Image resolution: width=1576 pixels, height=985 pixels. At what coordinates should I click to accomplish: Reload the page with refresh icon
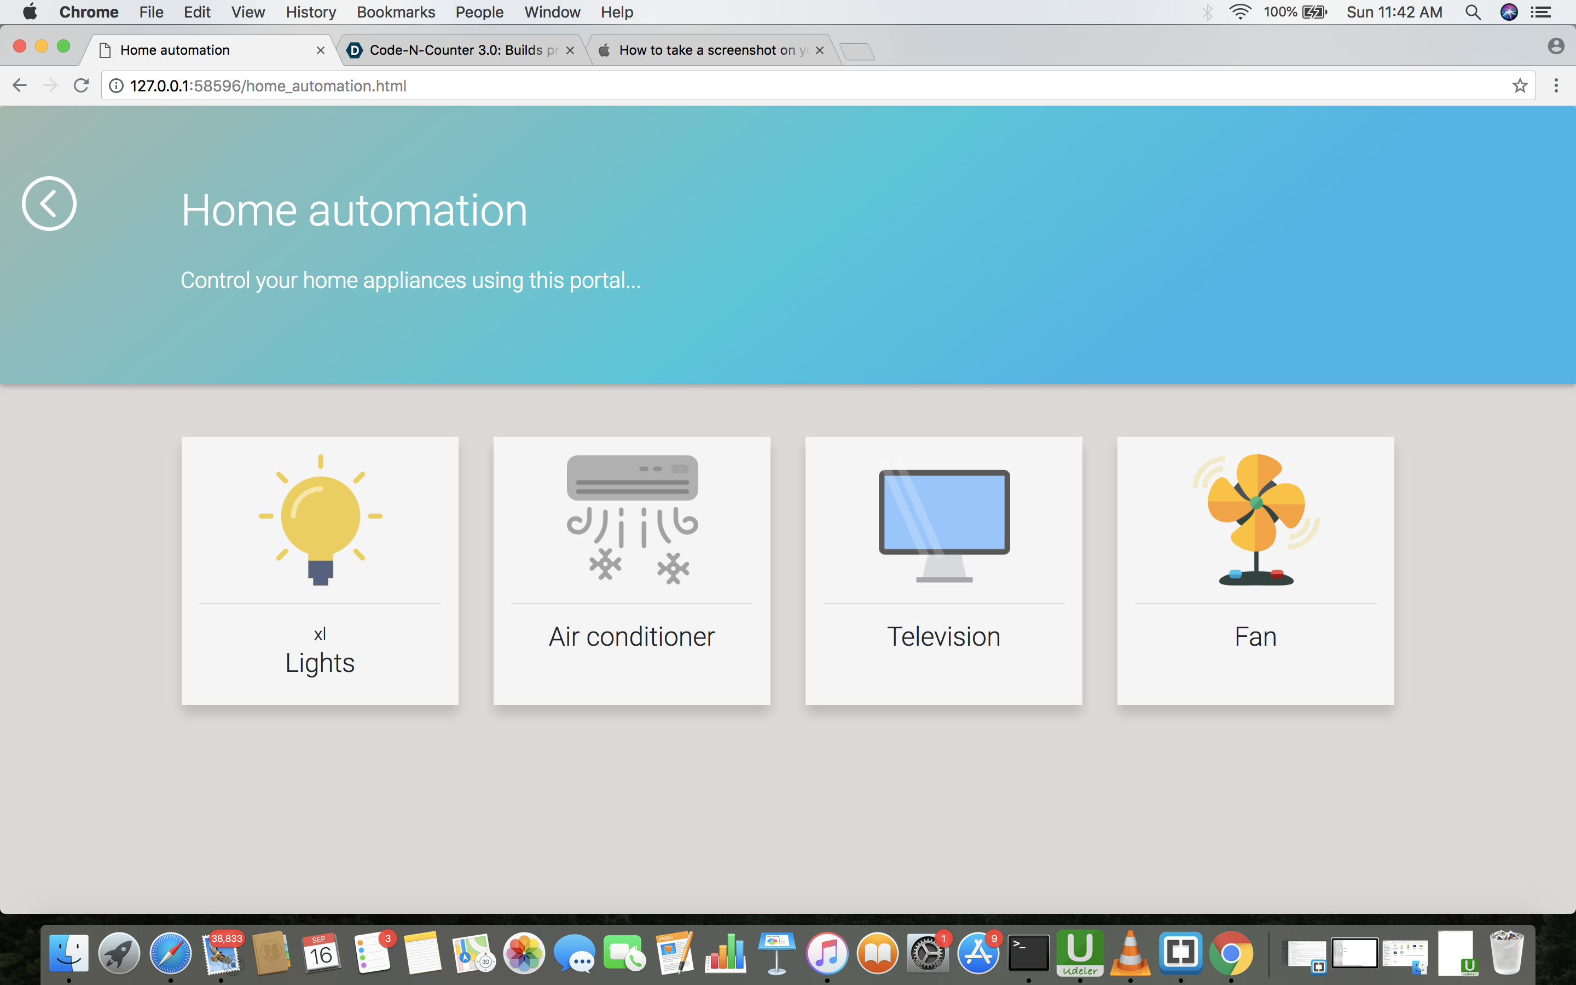pyautogui.click(x=81, y=85)
